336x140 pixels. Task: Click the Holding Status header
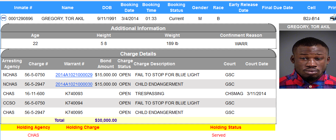tap(226, 127)
